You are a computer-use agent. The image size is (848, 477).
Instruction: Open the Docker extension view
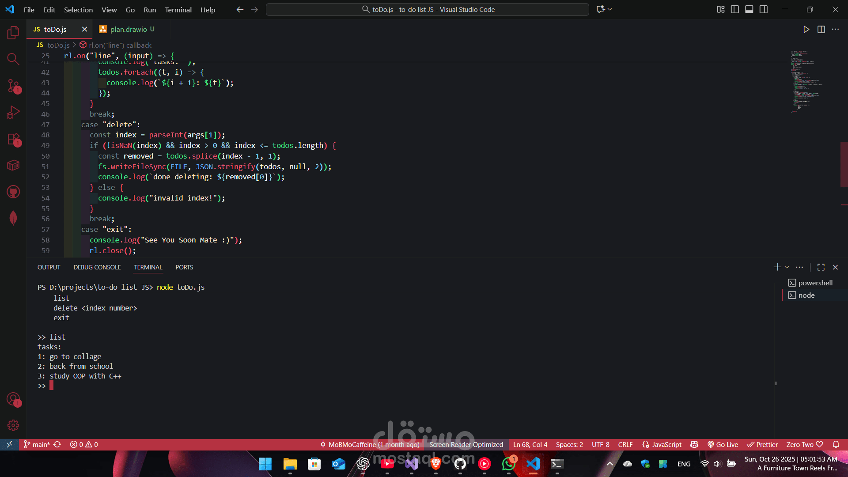(13, 165)
